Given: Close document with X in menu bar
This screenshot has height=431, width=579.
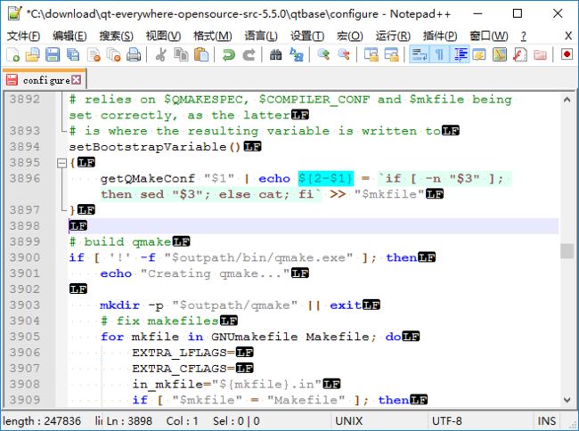Looking at the screenshot, I should coord(568,36).
